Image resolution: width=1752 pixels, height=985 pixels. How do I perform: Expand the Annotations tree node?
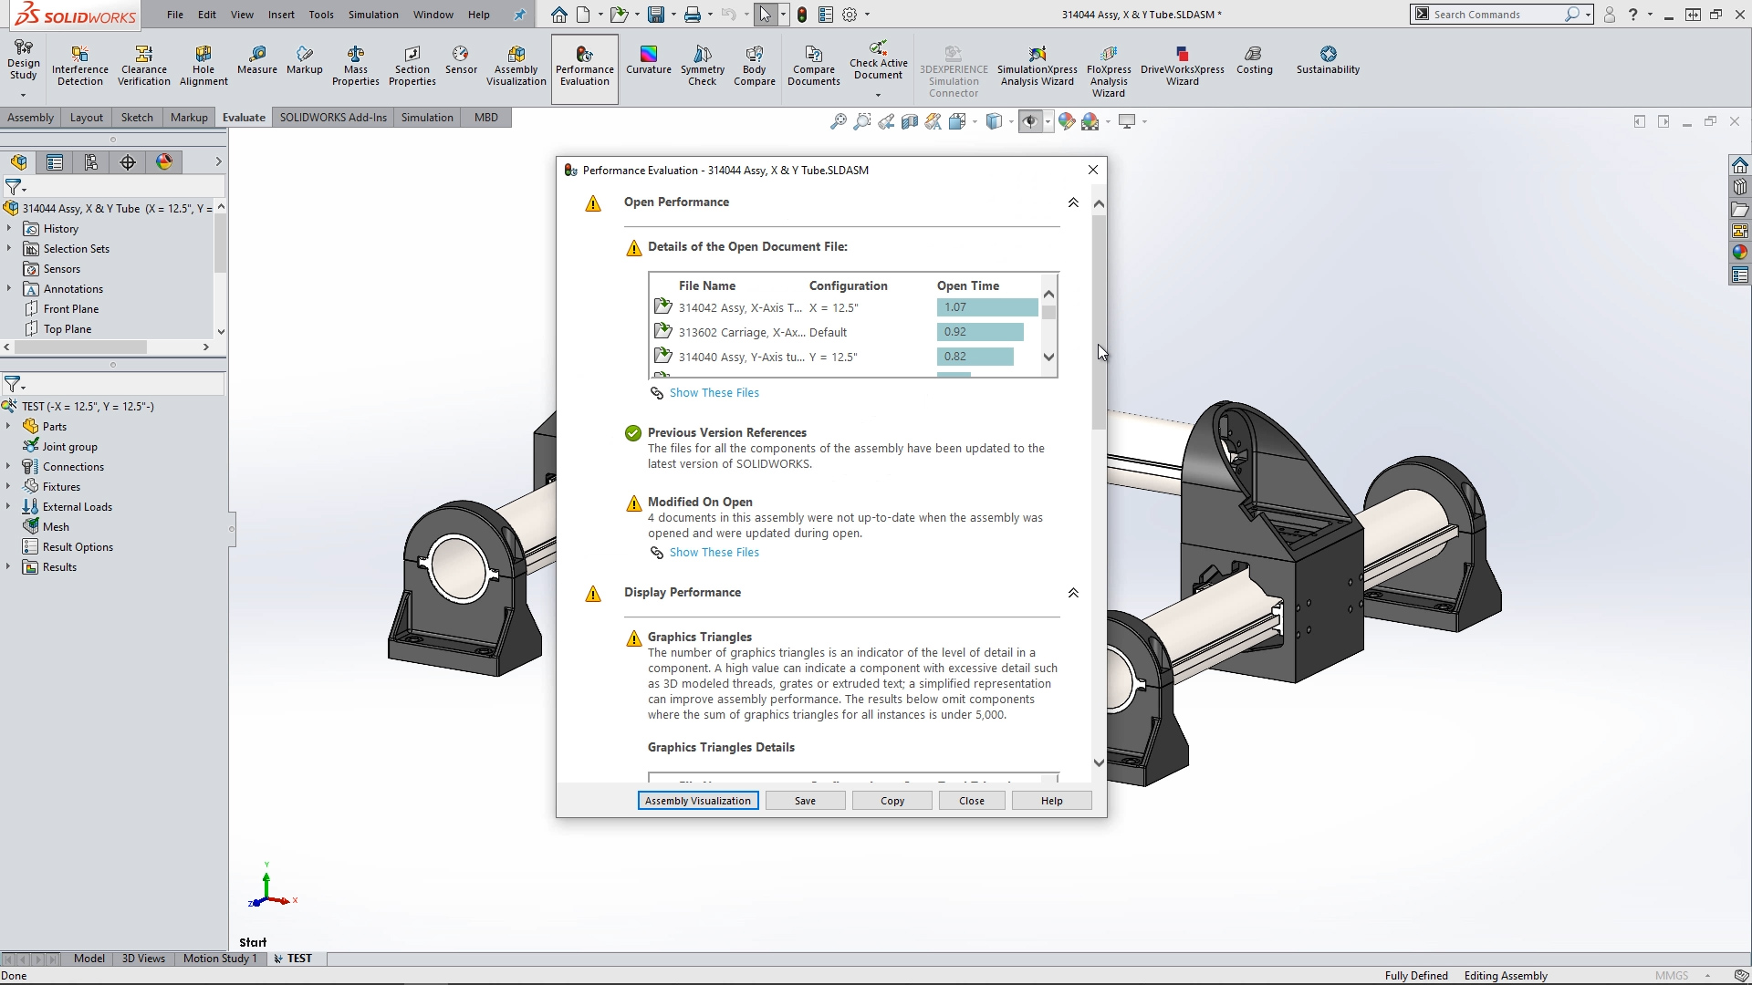(9, 289)
